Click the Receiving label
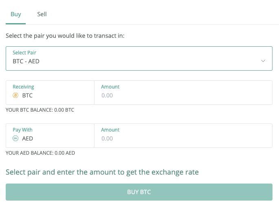This screenshot has width=279, height=214. (23, 87)
